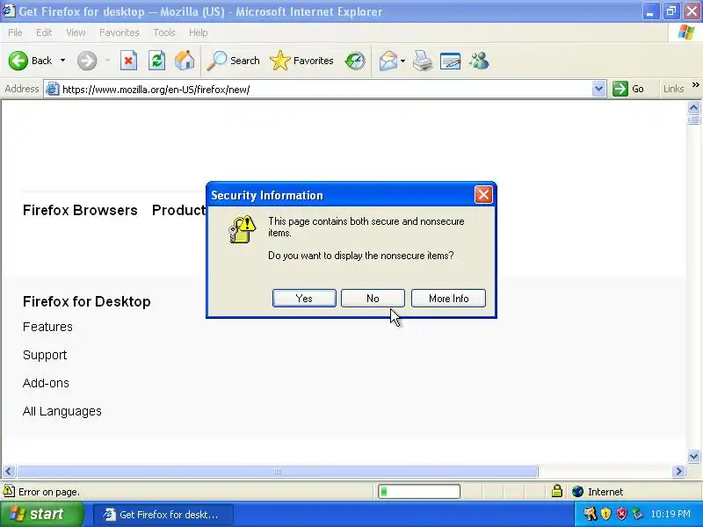Expand the address bar dropdown list
This screenshot has height=527, width=703.
(598, 90)
